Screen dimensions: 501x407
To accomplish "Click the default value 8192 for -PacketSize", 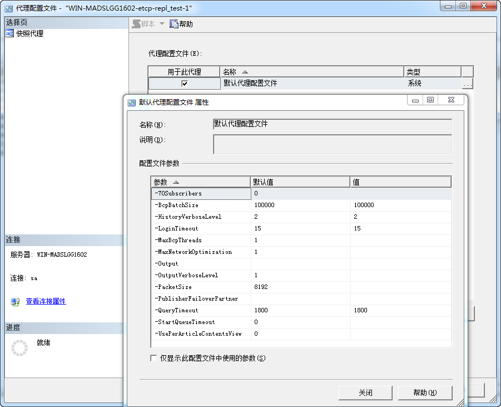I will [301, 287].
